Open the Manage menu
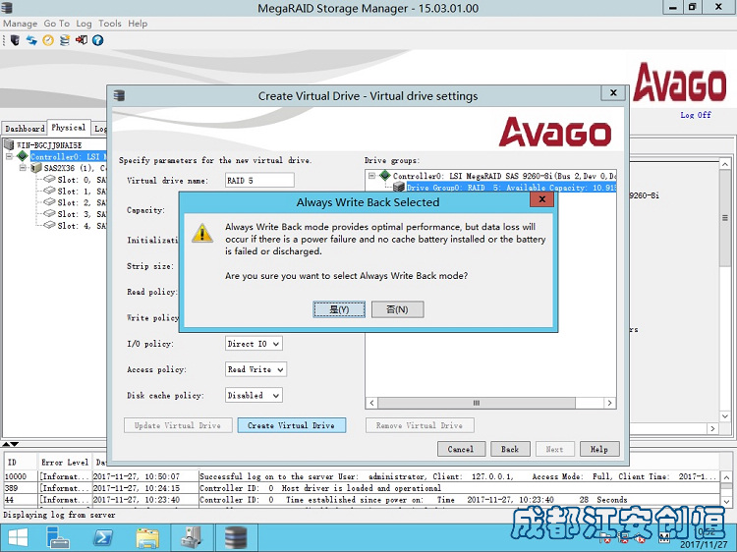Screen dimensions: 737x552 click(21, 24)
